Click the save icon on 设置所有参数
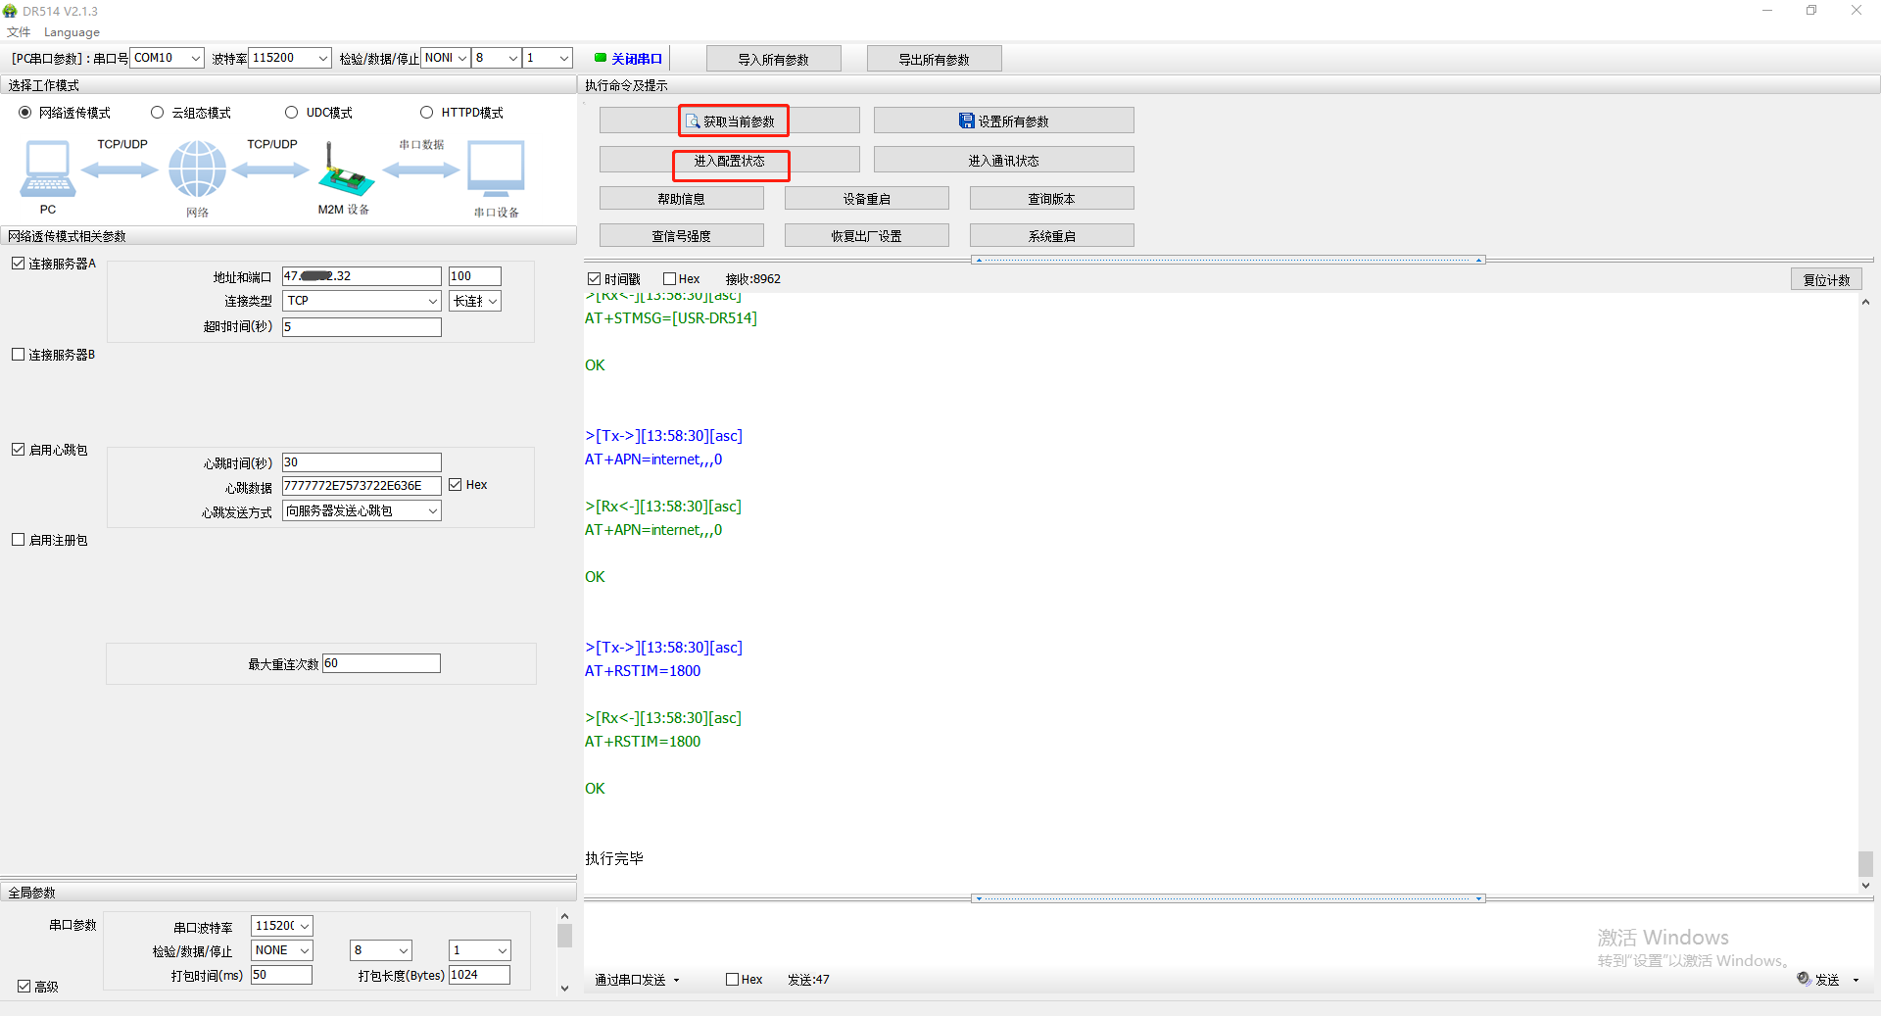Image resolution: width=1881 pixels, height=1016 pixels. click(x=966, y=121)
